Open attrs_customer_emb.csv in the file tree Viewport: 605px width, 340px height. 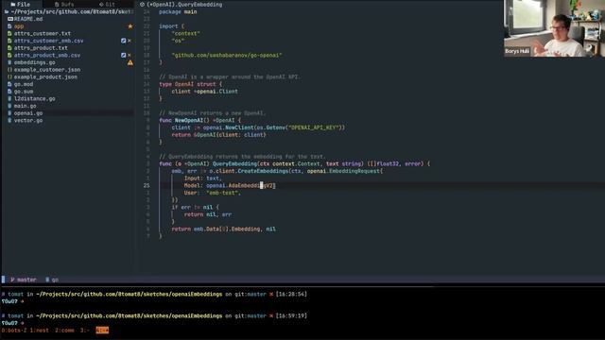(x=48, y=41)
